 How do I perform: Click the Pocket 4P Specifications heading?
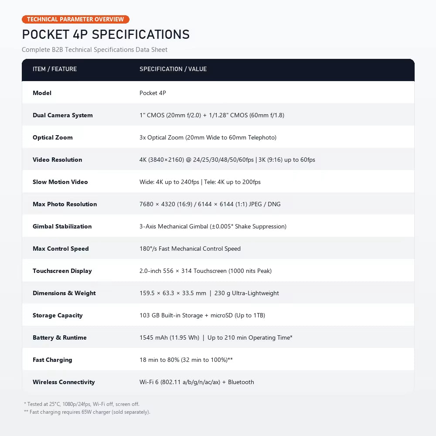pos(106,35)
